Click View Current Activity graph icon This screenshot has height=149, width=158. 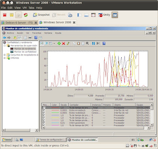point(42,43)
